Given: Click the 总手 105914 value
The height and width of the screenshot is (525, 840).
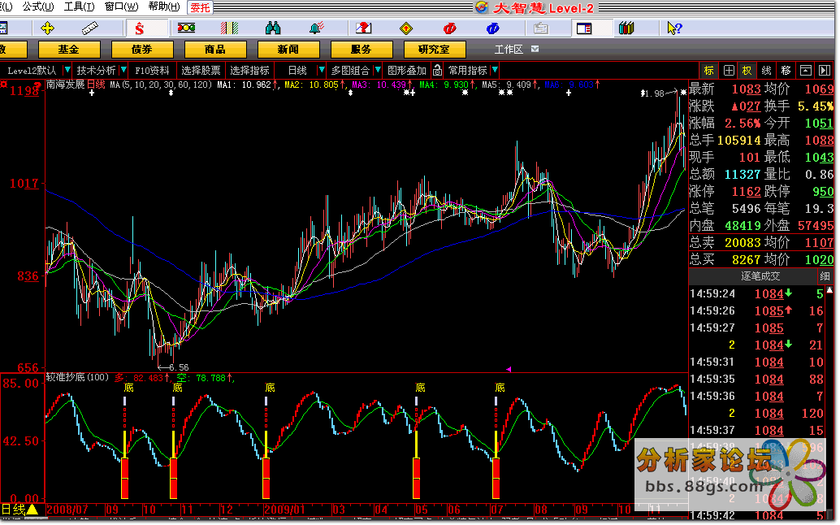Looking at the screenshot, I should [x=738, y=140].
